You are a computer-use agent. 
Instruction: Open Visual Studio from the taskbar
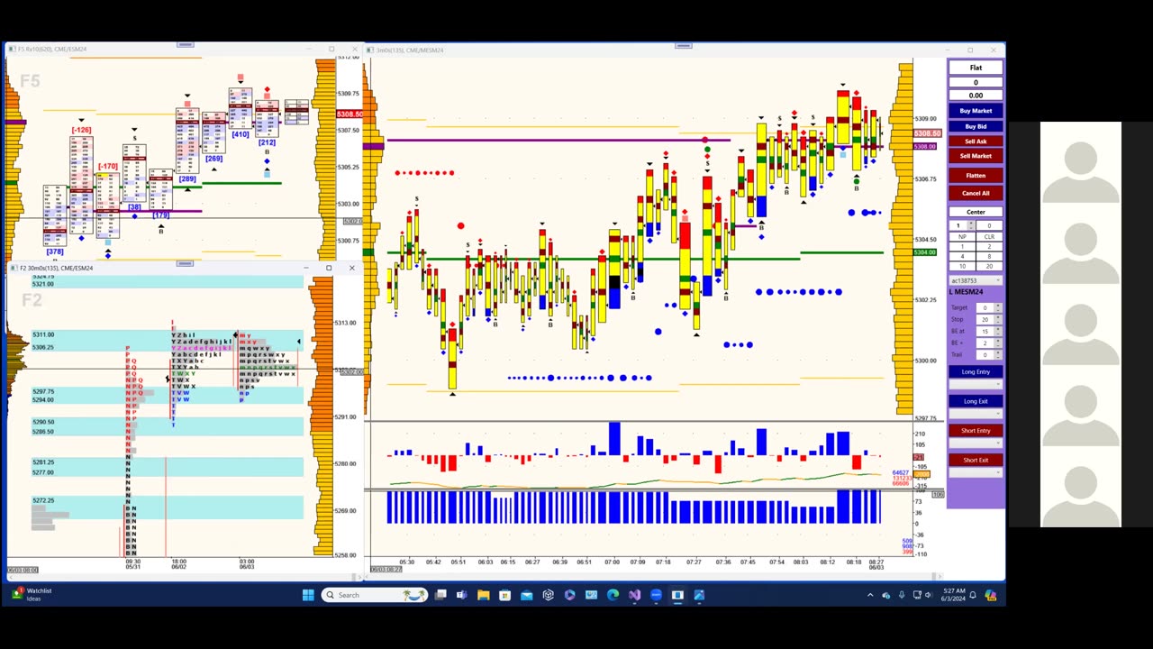(634, 595)
